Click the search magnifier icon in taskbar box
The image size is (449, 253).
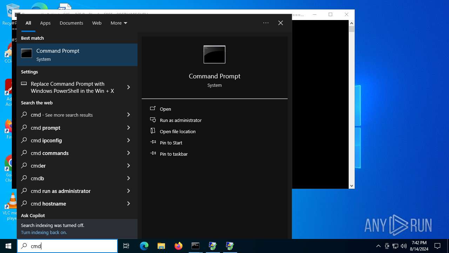click(x=24, y=246)
